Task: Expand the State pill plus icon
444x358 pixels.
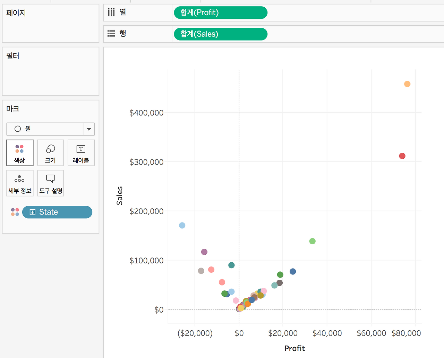Action: [33, 212]
